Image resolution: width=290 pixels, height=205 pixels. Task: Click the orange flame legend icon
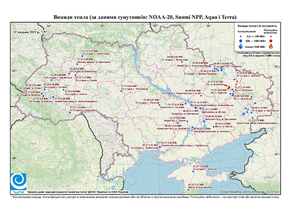tap(271, 46)
